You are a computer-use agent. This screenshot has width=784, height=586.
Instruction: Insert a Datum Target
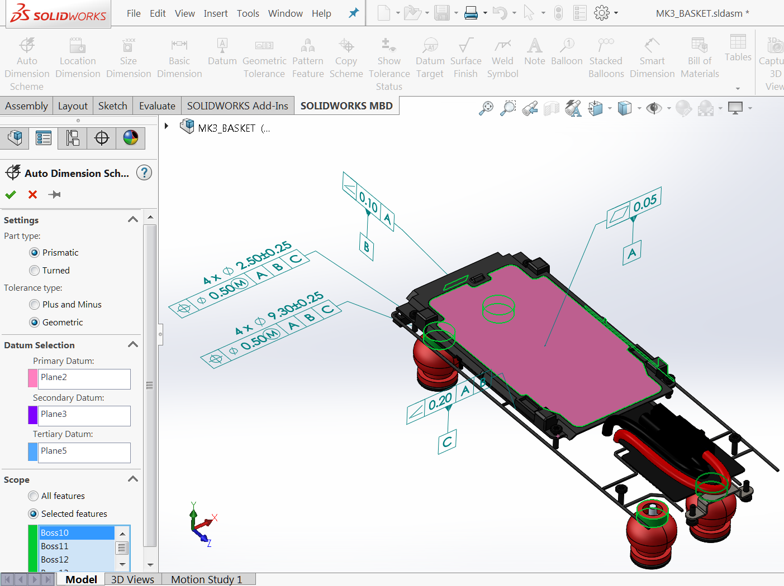(x=430, y=57)
